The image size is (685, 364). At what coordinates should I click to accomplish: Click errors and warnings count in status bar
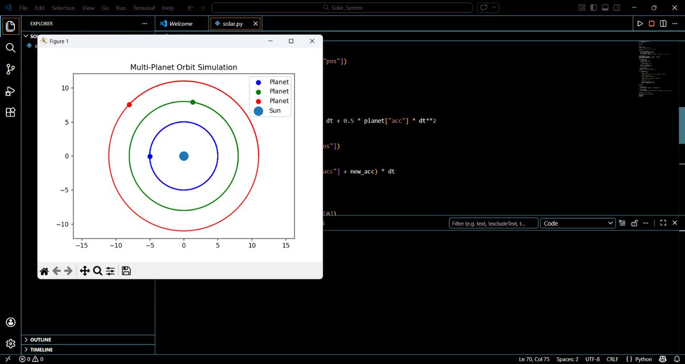tap(31, 359)
